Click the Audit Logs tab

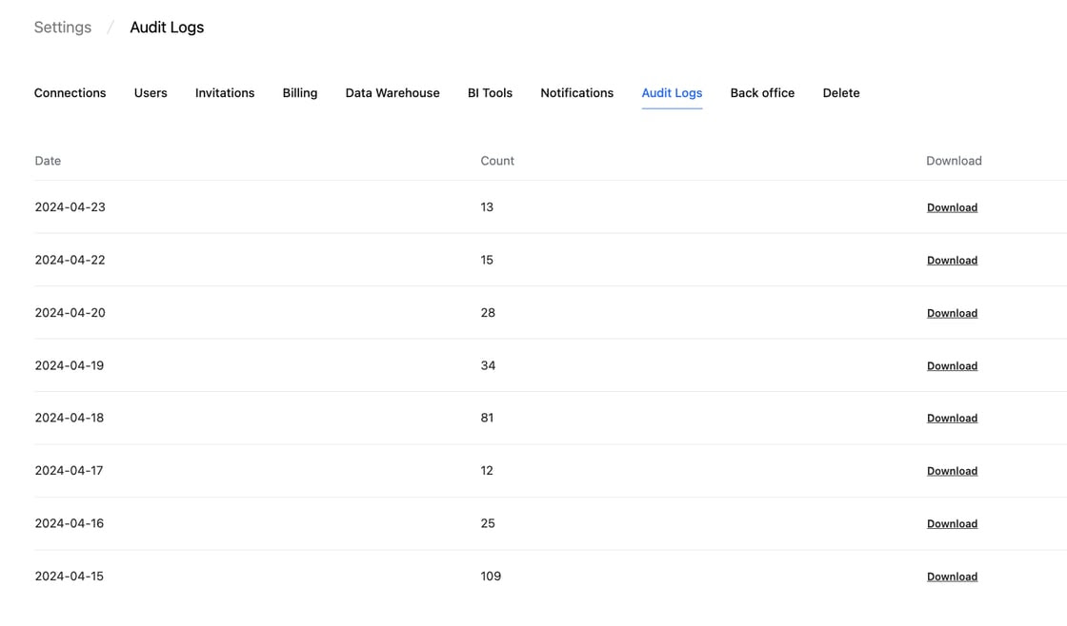[x=672, y=93]
